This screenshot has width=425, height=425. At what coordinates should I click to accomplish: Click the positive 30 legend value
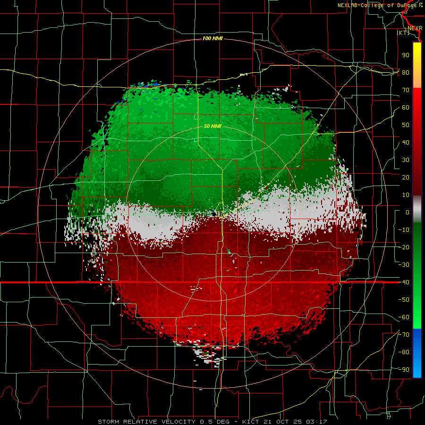406,160
